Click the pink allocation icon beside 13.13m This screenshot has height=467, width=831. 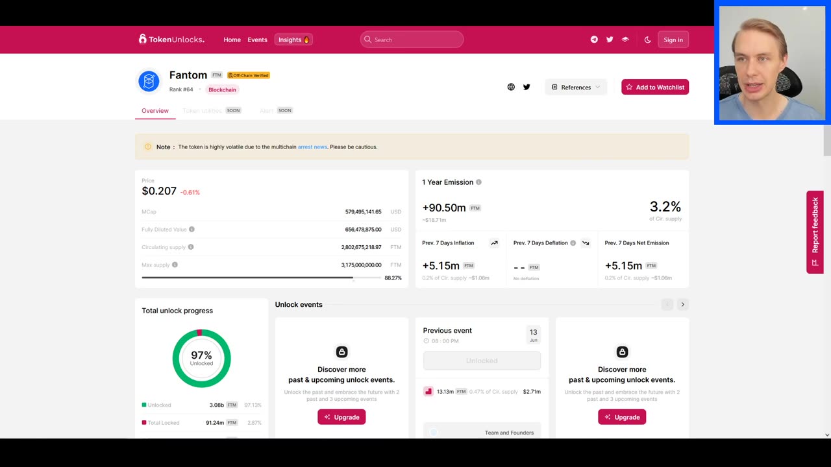[428, 391]
